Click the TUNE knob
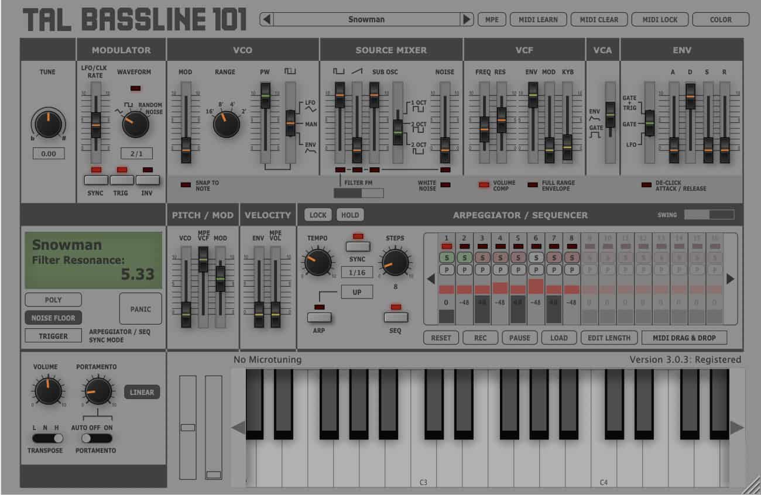This screenshot has height=495, width=761. 48,124
